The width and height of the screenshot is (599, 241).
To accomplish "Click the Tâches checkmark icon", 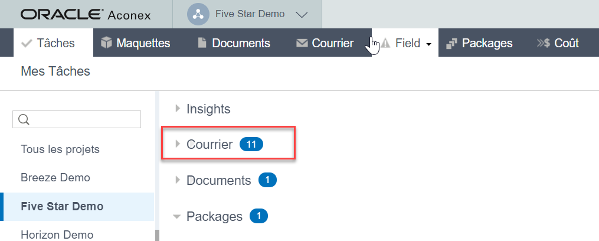I will (x=27, y=43).
